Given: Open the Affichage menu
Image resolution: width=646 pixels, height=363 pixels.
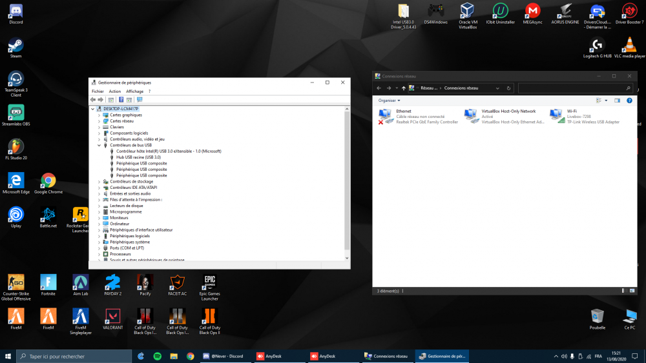Looking at the screenshot, I should pos(134,92).
